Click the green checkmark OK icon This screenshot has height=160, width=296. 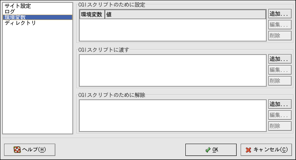(208, 150)
